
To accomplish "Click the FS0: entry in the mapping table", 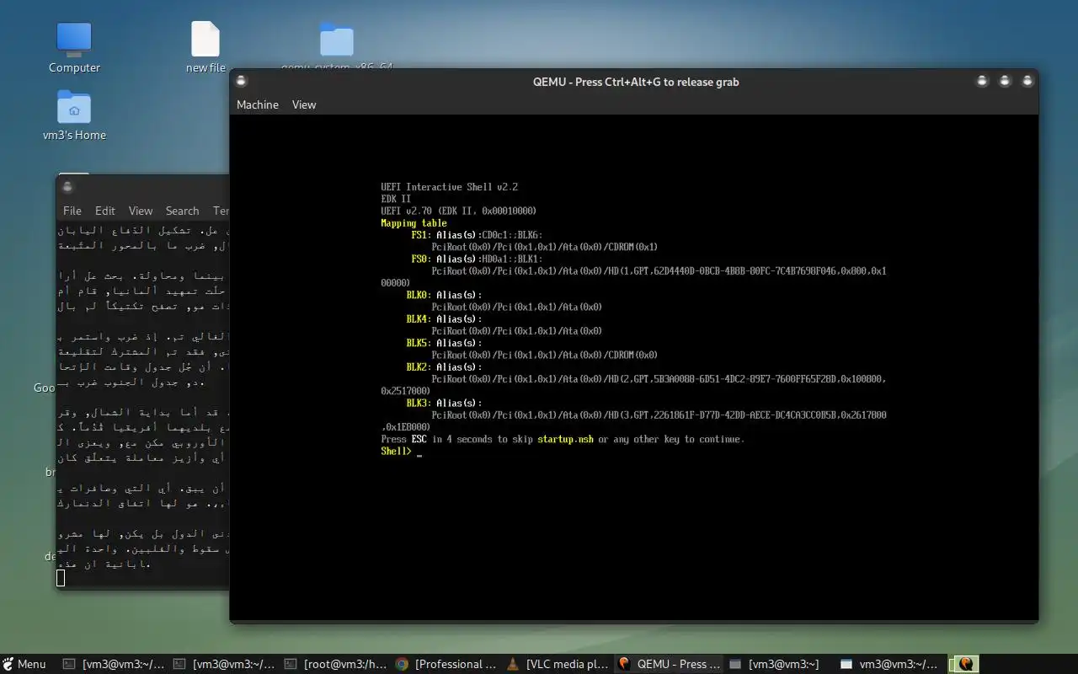I will coord(421,259).
